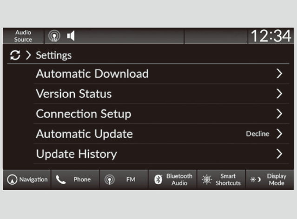This screenshot has height=219, width=297.
Task: Tap the Phone handset icon
Action: pyautogui.click(x=61, y=180)
